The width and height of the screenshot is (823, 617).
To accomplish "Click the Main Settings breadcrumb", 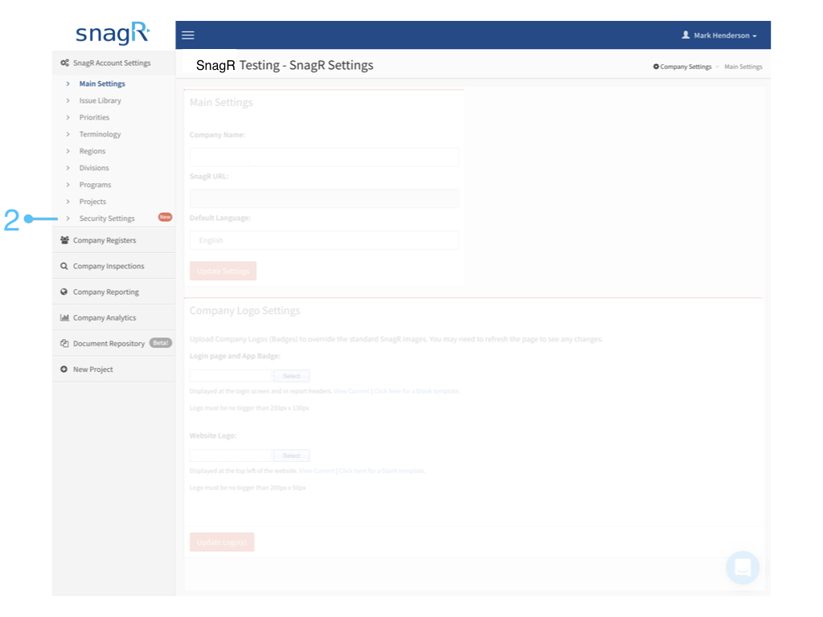I will [x=743, y=67].
